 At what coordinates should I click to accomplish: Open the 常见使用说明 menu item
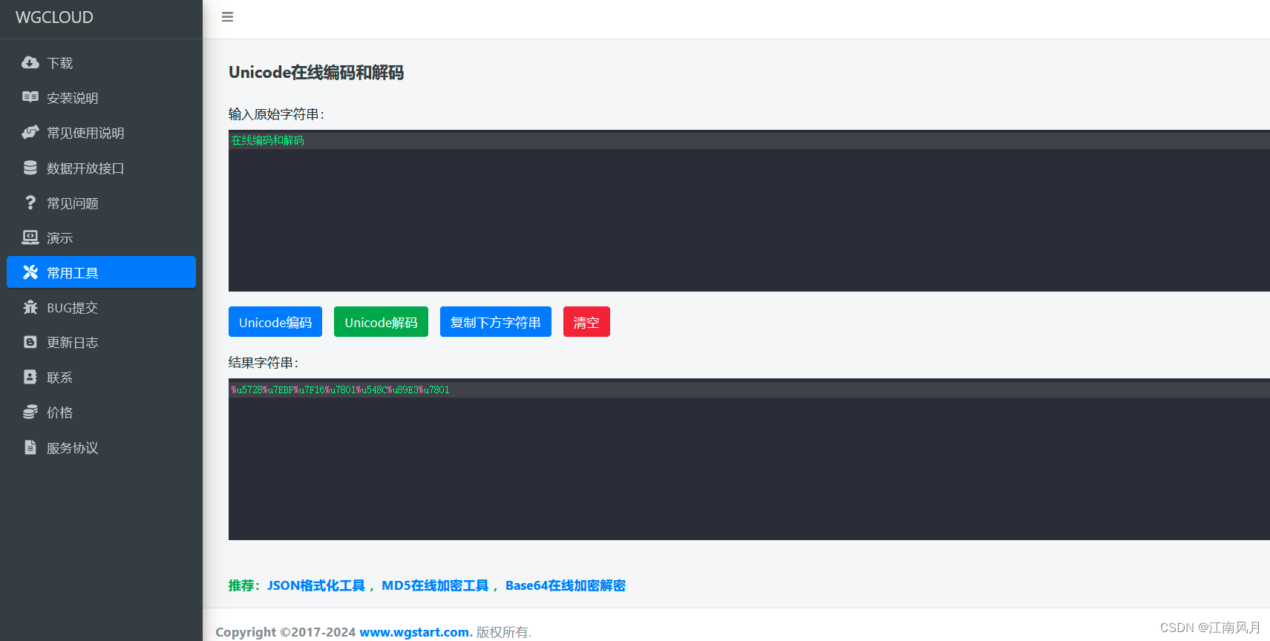click(101, 133)
